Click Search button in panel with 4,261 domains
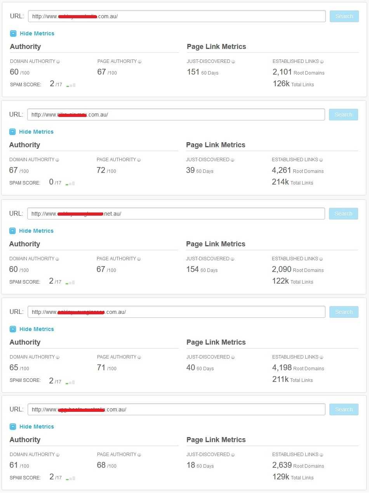Viewport: 369px width, 493px height. [343, 115]
